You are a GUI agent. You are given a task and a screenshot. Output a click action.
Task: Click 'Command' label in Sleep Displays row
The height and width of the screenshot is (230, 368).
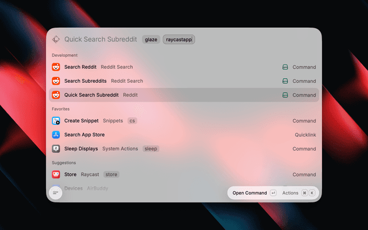tap(304, 149)
